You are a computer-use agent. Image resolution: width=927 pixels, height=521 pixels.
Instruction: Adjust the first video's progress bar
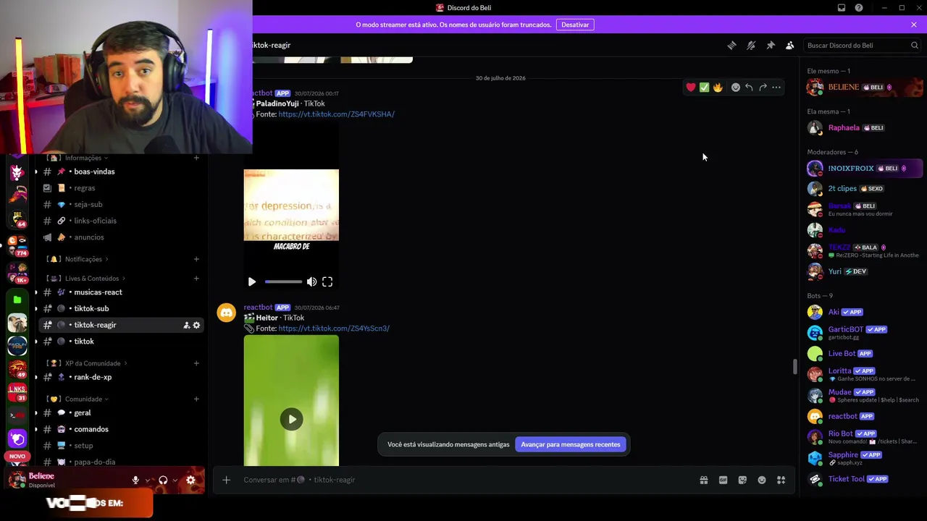coord(283,281)
